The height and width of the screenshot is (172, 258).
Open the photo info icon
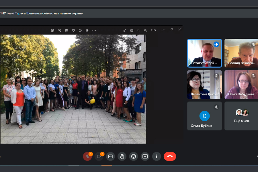(80, 30)
